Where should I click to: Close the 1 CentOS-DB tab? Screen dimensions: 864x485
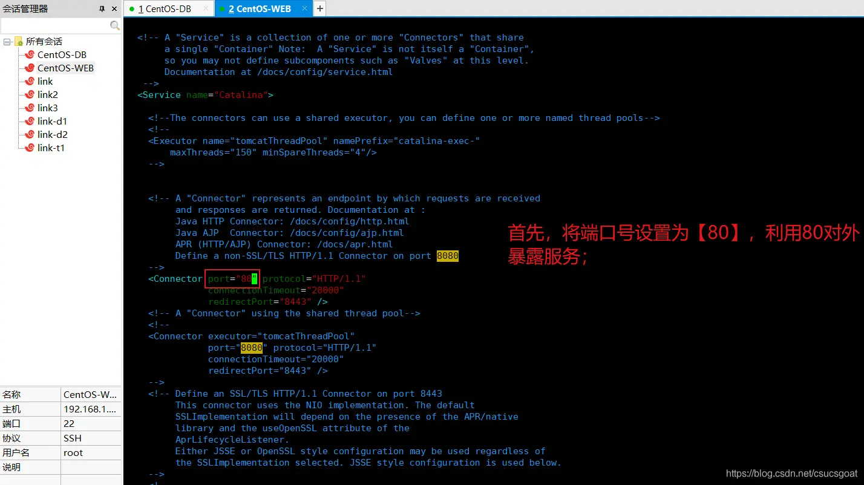click(x=206, y=9)
